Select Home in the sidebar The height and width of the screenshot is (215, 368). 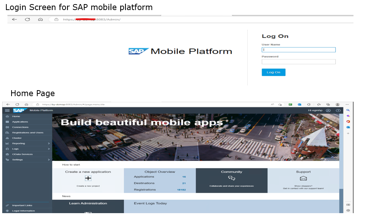click(x=16, y=117)
